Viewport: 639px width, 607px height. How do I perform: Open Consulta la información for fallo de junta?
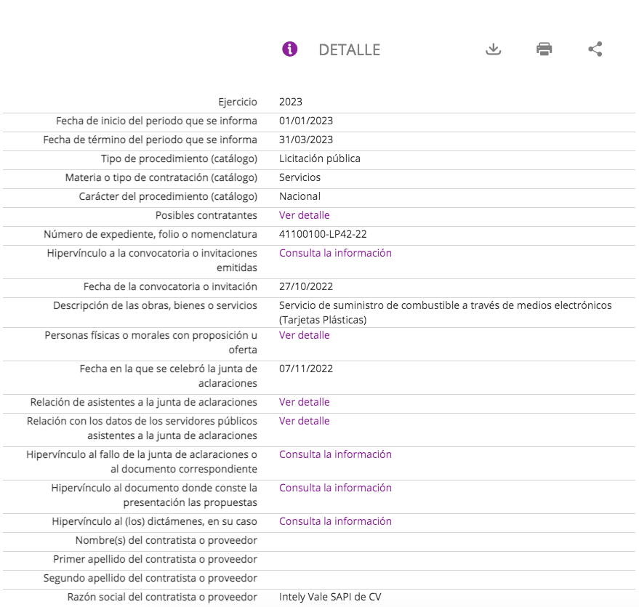point(335,454)
